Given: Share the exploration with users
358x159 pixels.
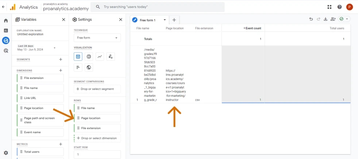Looking at the screenshot, I should [333, 19].
